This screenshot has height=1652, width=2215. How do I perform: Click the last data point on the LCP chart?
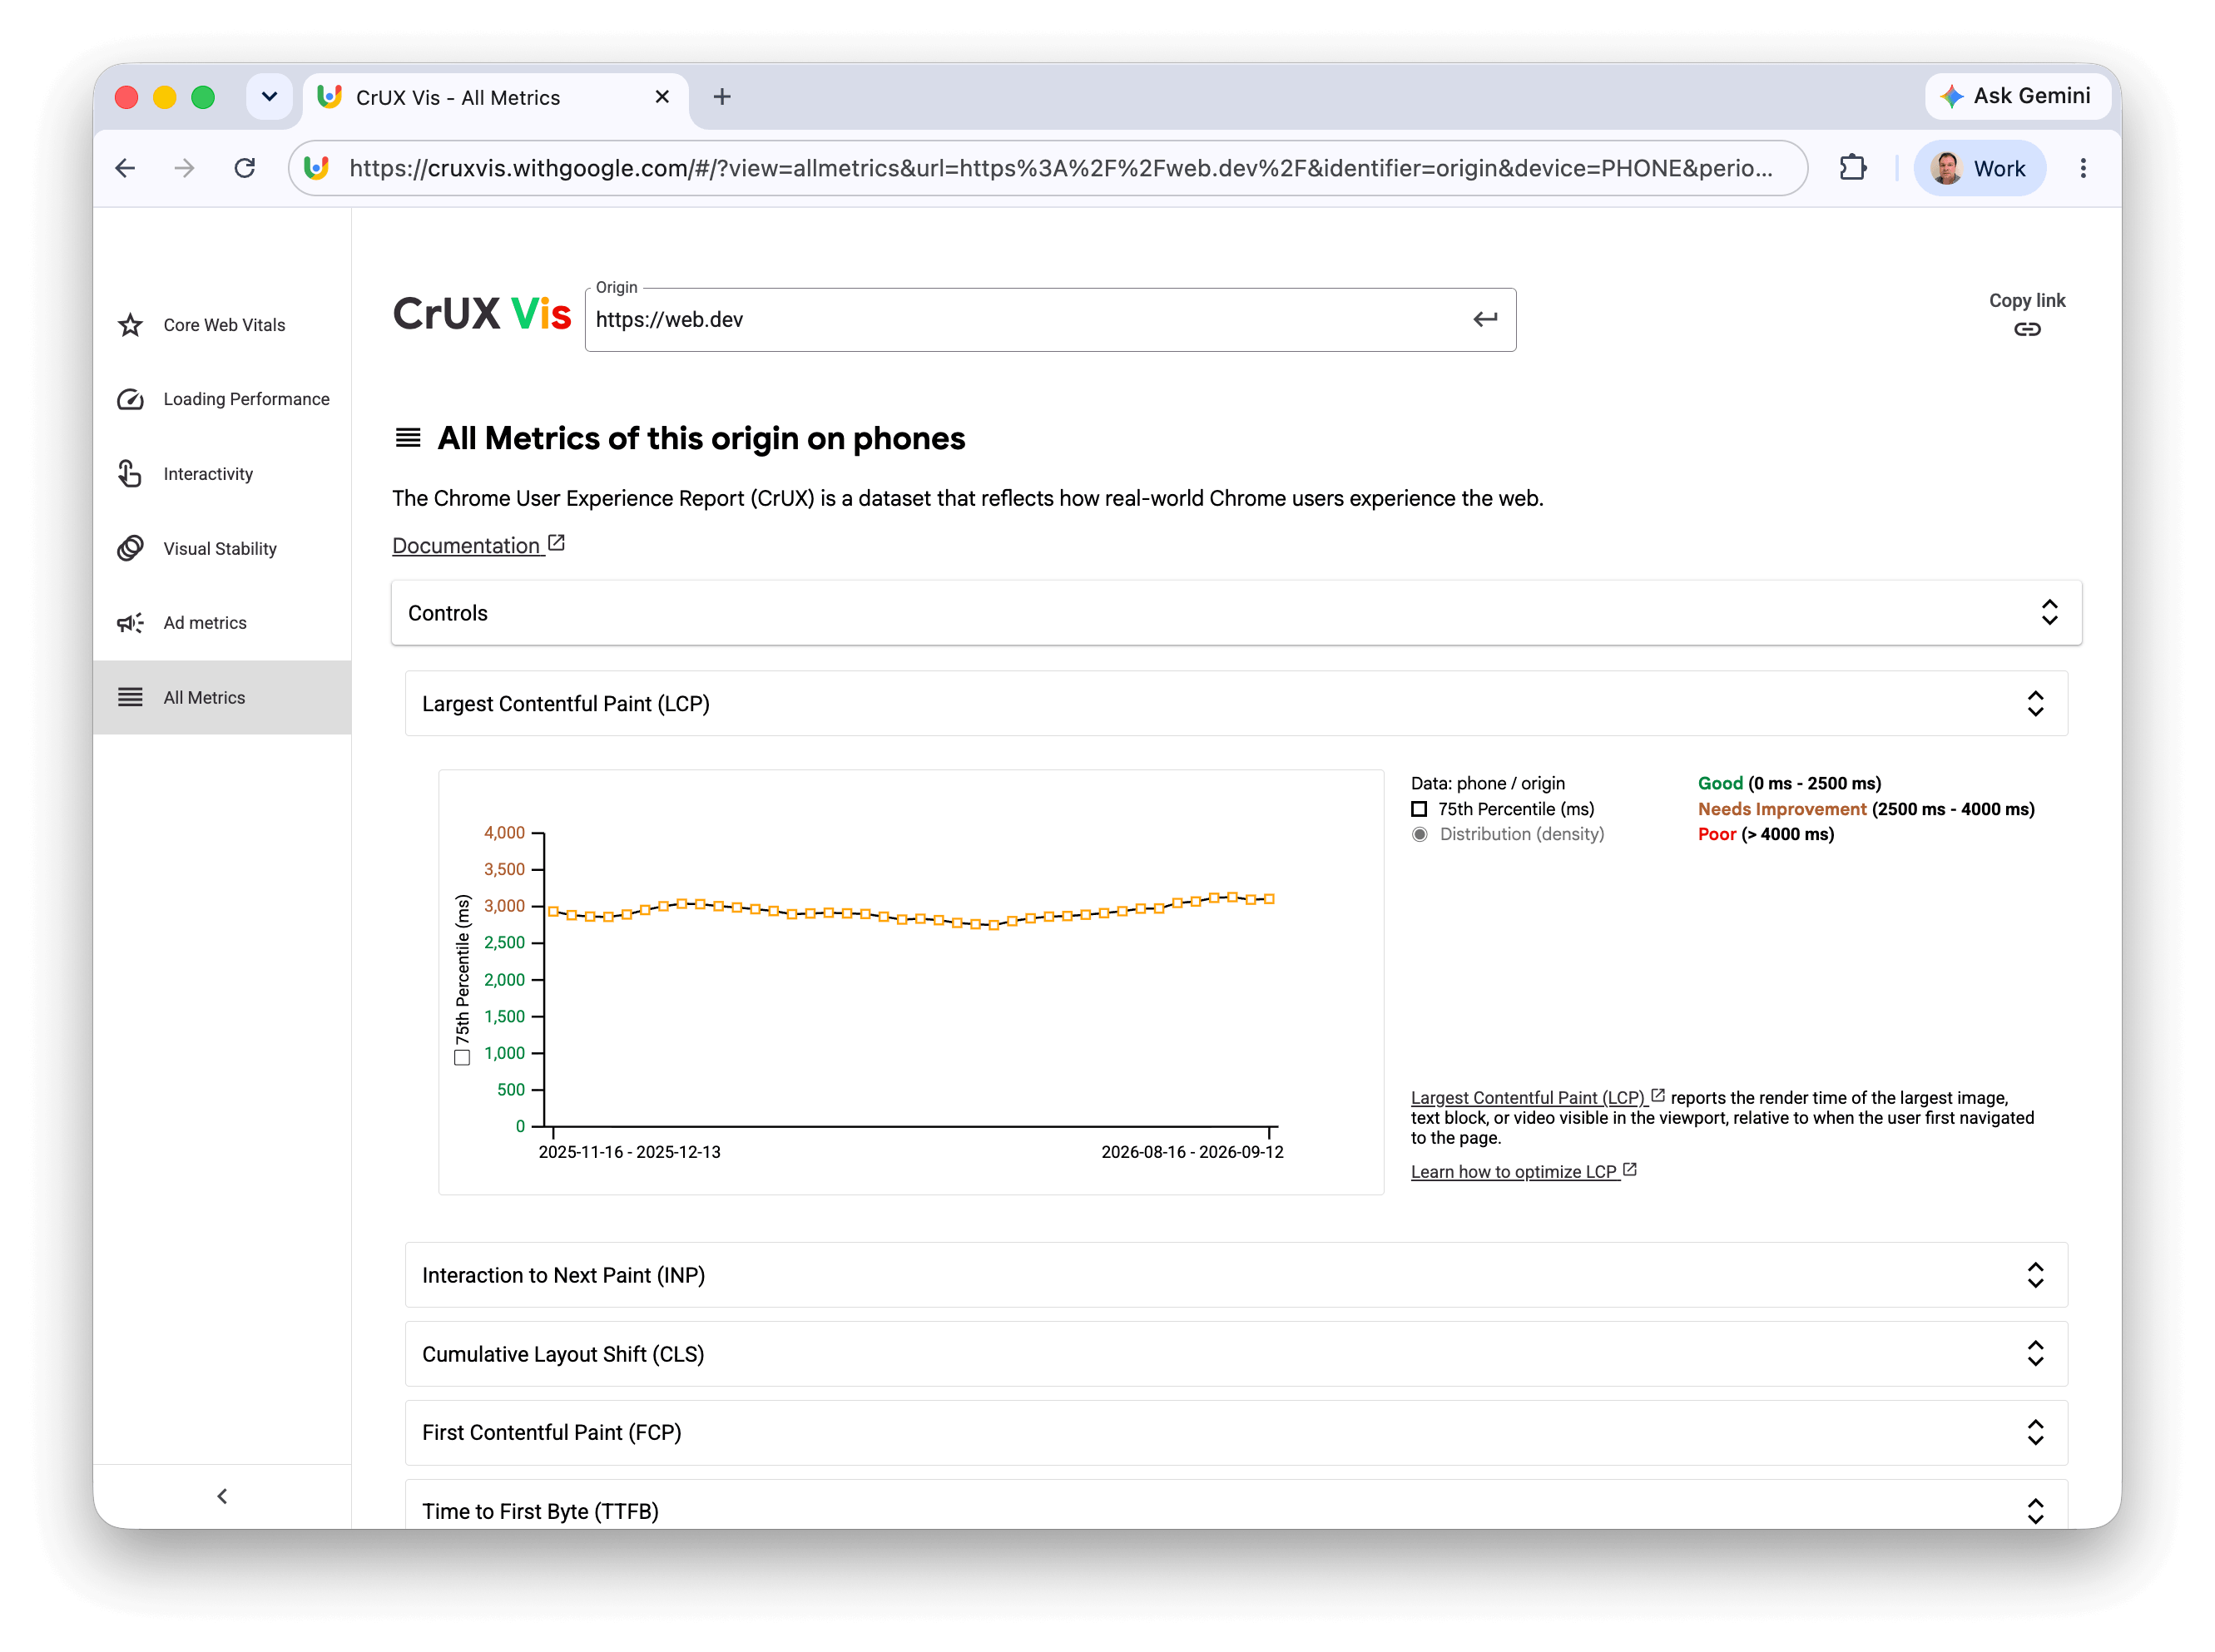pyautogui.click(x=1269, y=899)
